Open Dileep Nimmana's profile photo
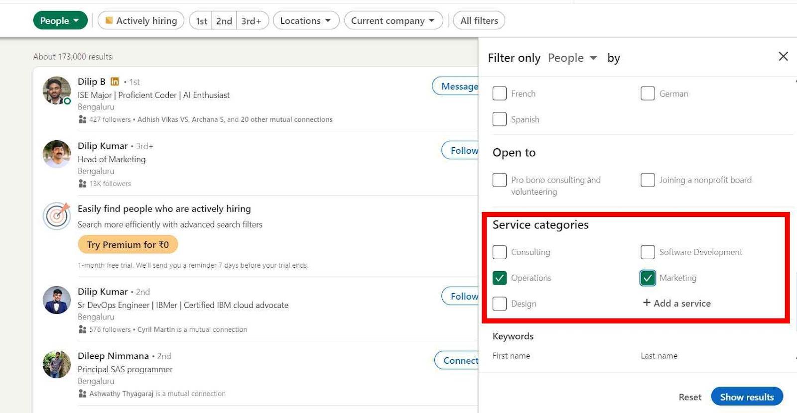This screenshot has width=797, height=413. (57, 364)
